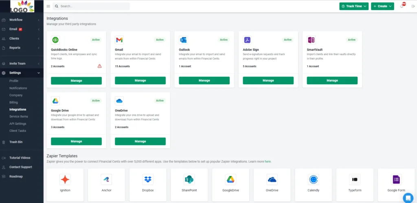Open the Dropbox Zapier template
417x203 pixels.
148,185
